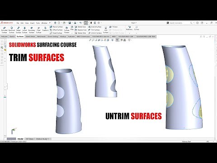Open the Motion Study 1 tab
This screenshot has height=163, width=217.
coord(42,139)
